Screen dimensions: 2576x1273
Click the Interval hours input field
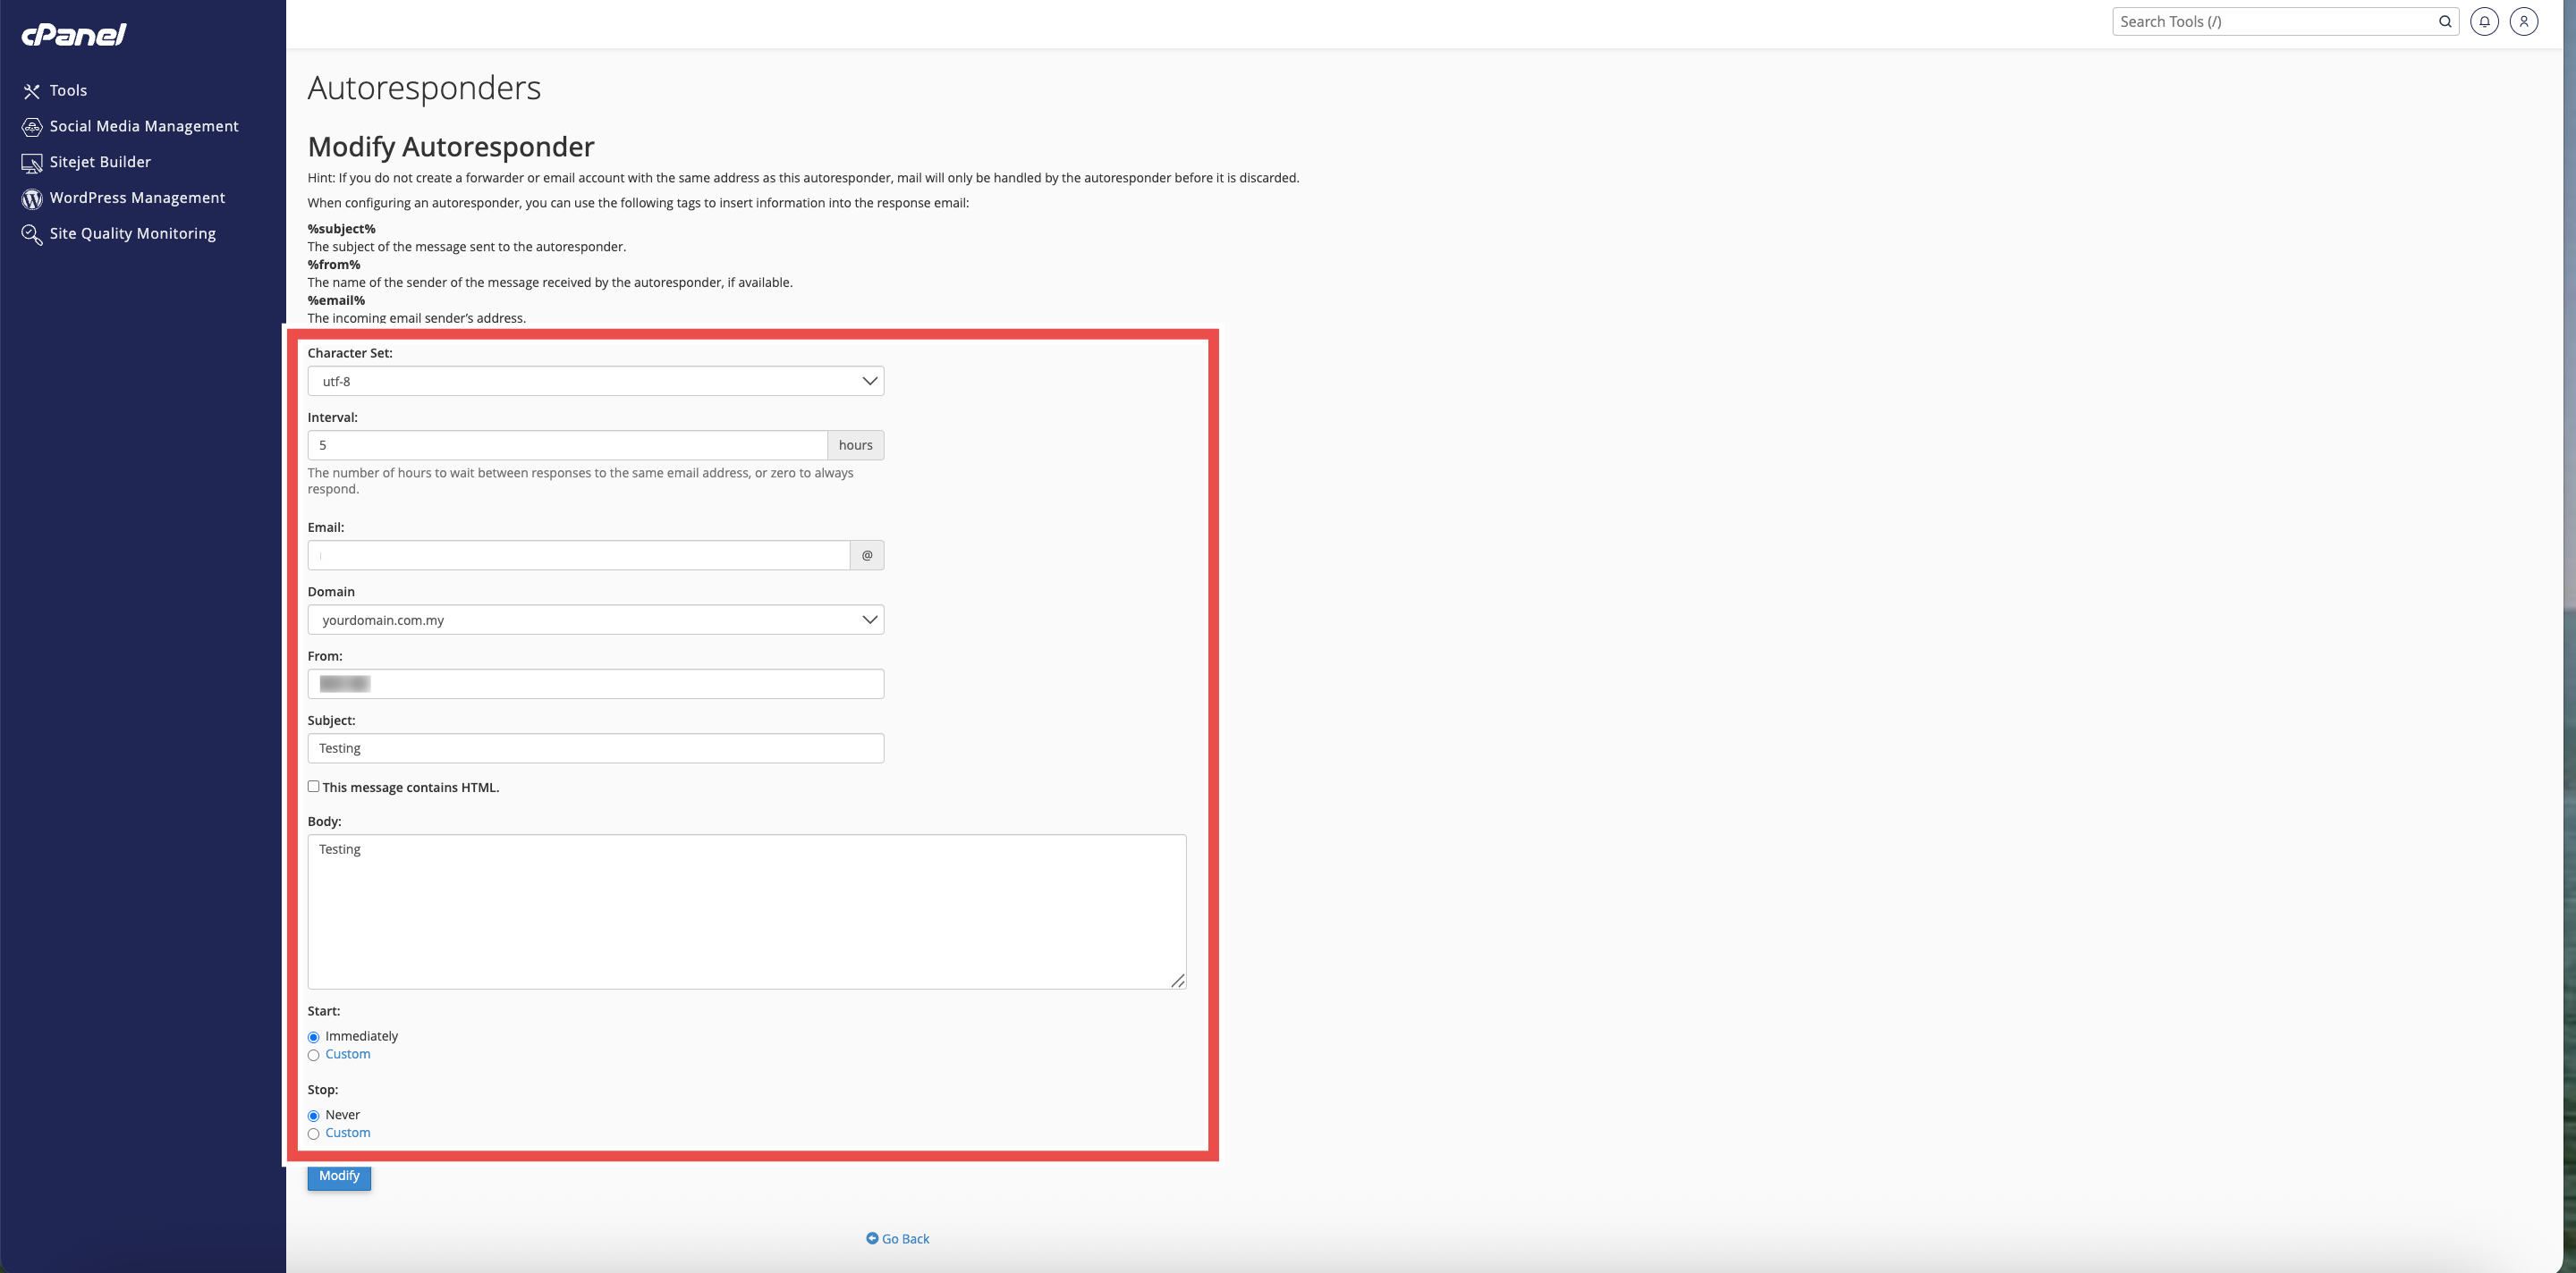(567, 444)
